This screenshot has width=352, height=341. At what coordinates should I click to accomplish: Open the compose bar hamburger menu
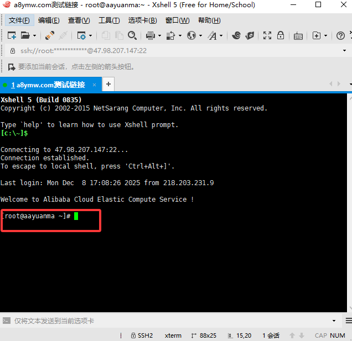pos(349,321)
